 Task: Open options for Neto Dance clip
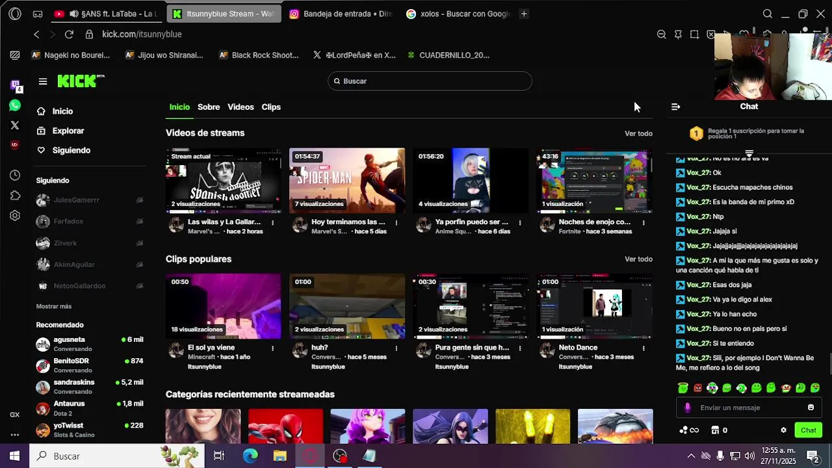click(x=643, y=348)
